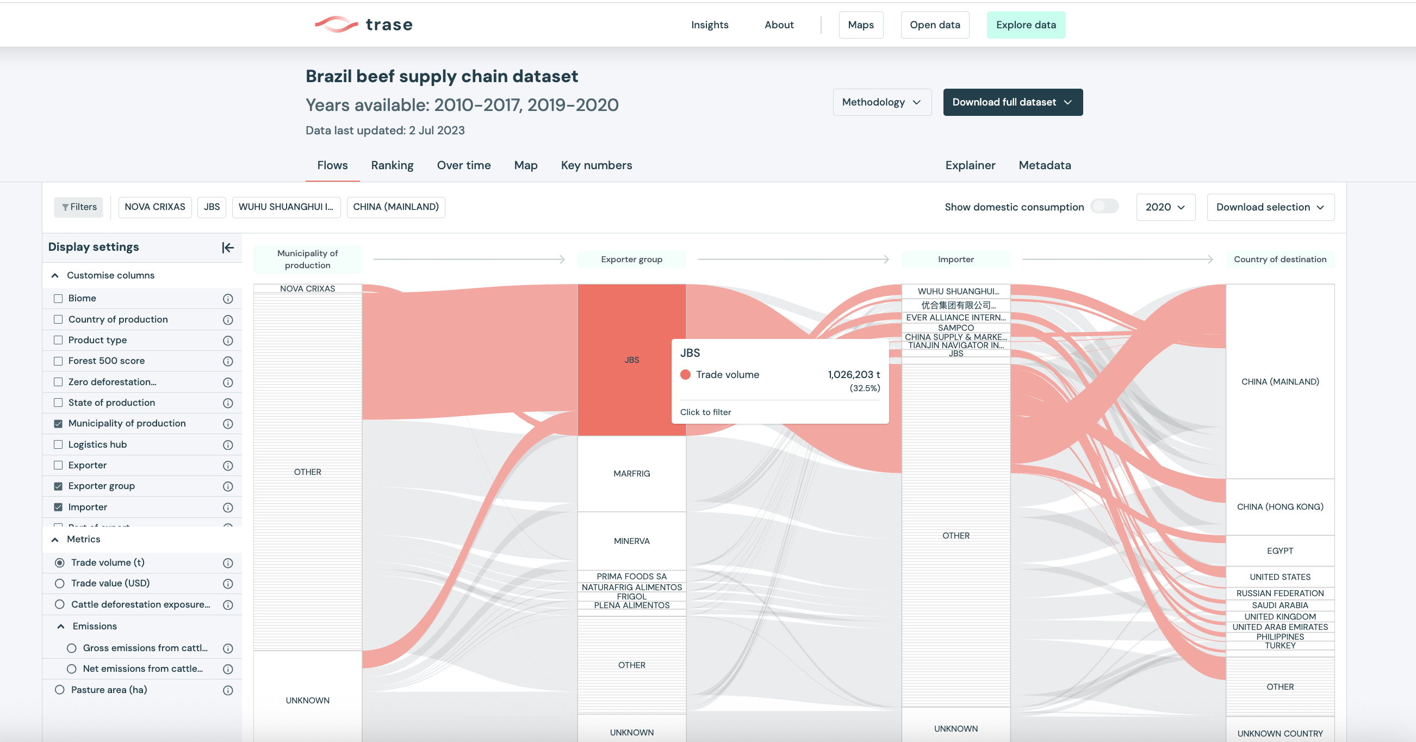
Task: Open info icon for Zero deforestation
Action: click(227, 382)
